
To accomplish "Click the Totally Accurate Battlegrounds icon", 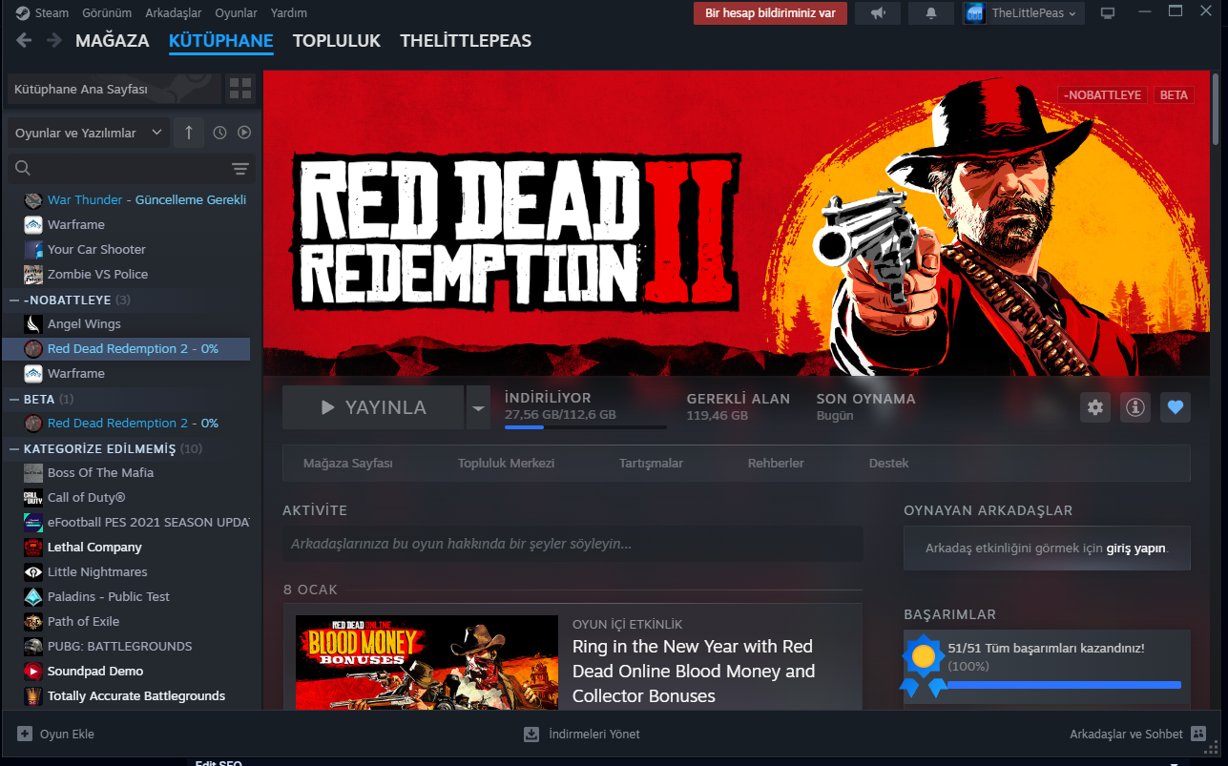I will point(33,695).
